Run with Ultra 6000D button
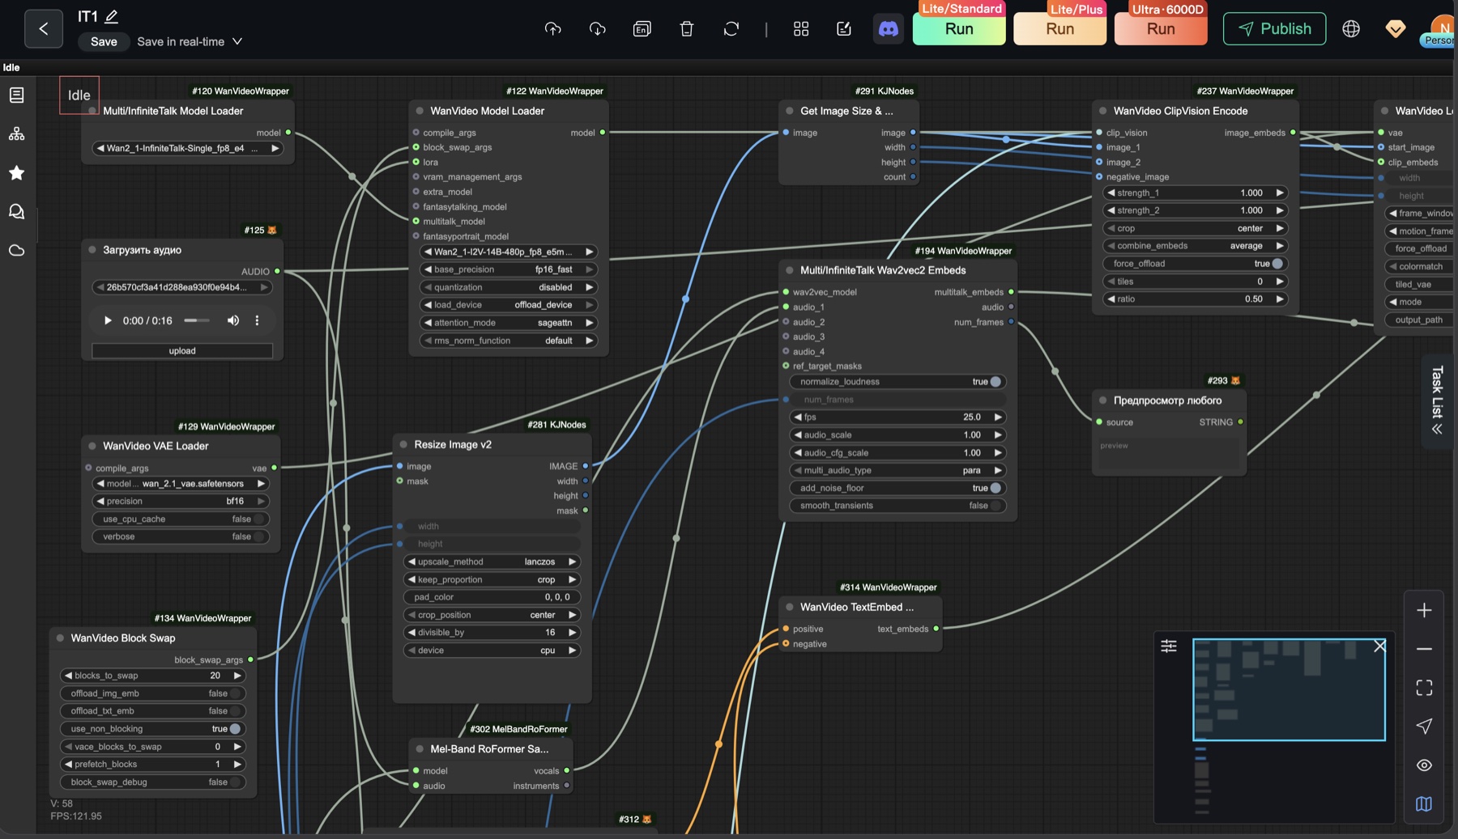The width and height of the screenshot is (1458, 839). point(1161,29)
